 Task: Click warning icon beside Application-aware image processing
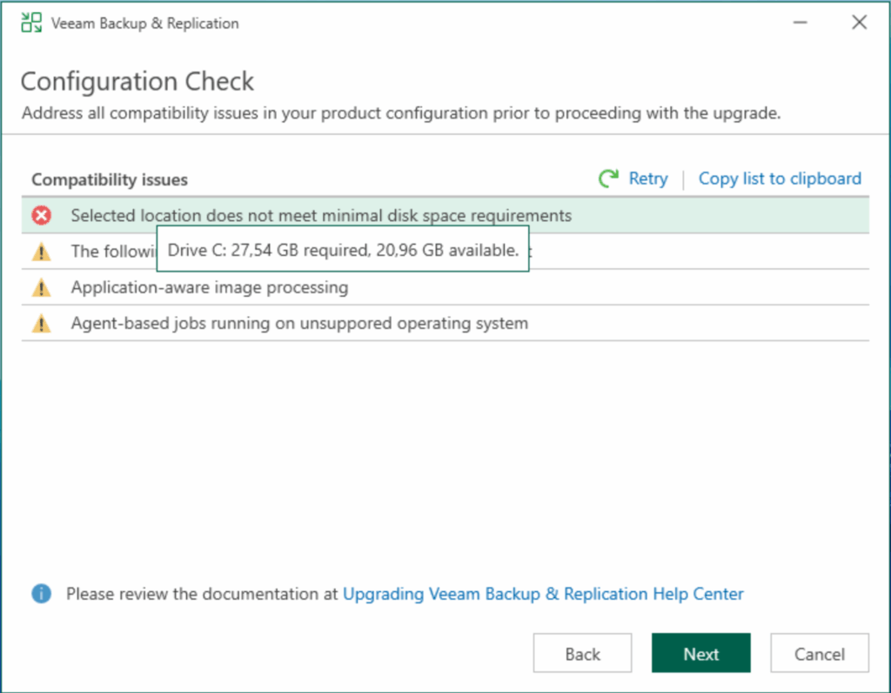42,288
